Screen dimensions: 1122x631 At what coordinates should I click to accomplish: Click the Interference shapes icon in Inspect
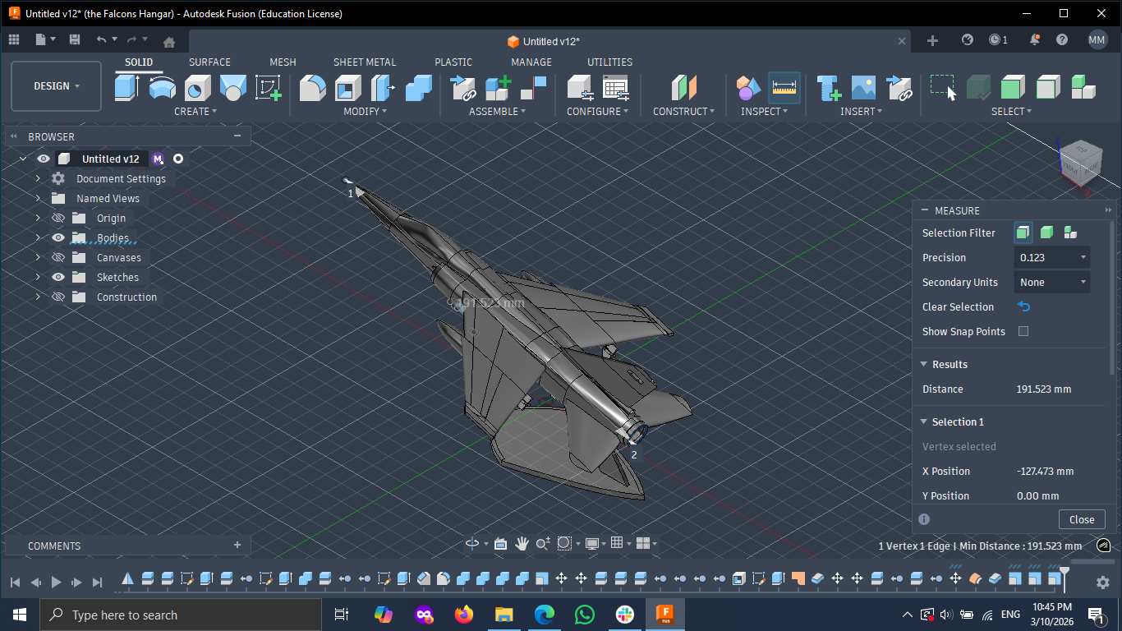[748, 87]
